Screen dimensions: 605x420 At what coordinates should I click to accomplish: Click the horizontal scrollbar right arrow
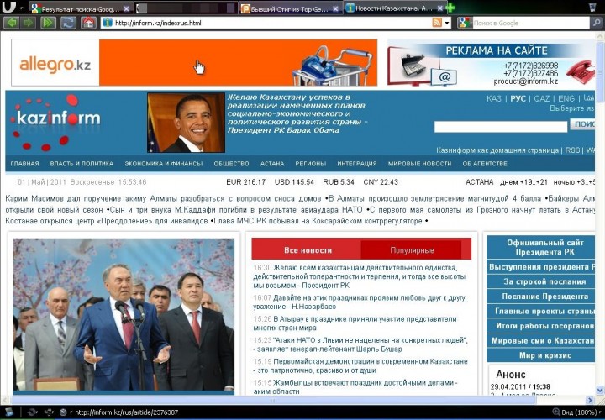click(x=589, y=400)
